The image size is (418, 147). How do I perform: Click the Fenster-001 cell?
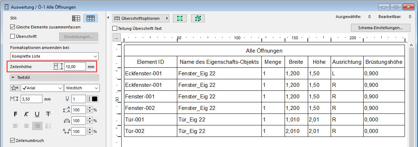click(x=150, y=97)
